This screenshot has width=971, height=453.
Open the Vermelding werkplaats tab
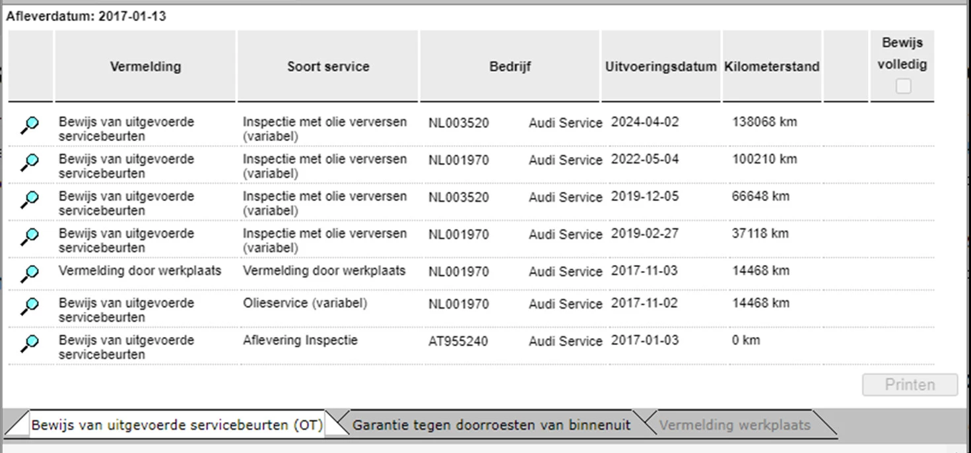[x=735, y=425]
